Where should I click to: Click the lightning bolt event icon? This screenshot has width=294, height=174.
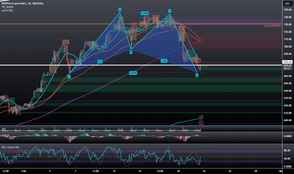(201, 118)
